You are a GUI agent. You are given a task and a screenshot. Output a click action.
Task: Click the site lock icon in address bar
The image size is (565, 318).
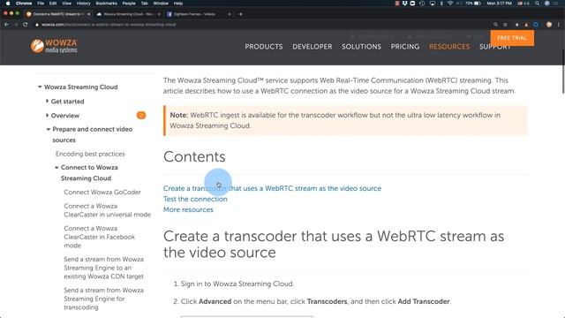(37, 25)
